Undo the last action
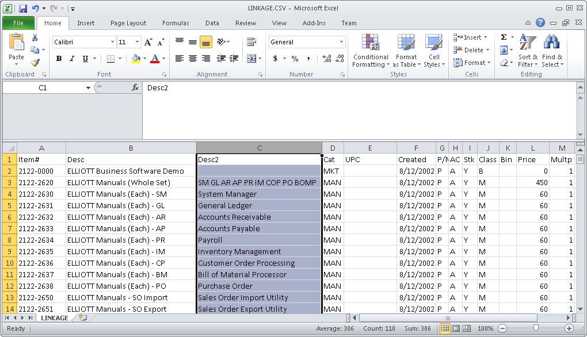 [x=35, y=8]
